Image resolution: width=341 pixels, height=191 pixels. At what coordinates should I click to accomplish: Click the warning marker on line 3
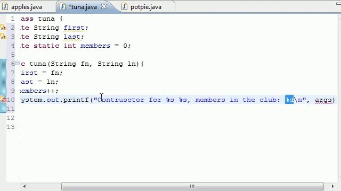tap(3, 36)
